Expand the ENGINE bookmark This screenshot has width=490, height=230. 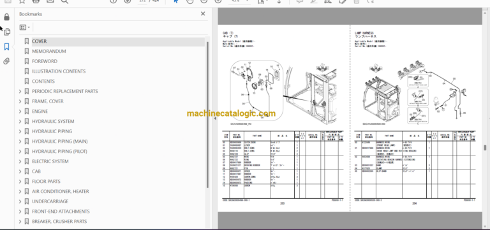tap(20, 111)
